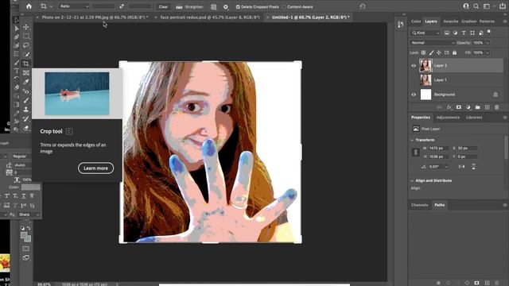This screenshot has width=509, height=286.
Task: Click the transform width W field
Action: coord(438,149)
